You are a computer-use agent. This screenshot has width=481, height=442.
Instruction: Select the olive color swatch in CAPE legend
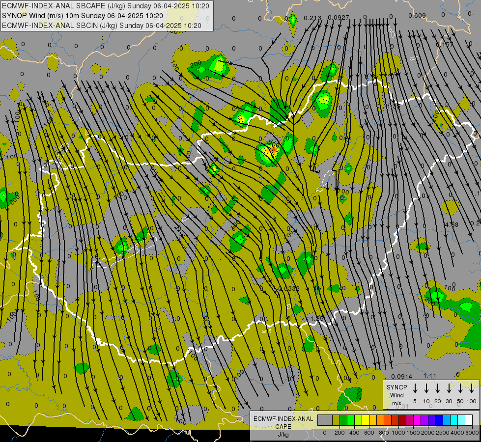(x=336, y=420)
